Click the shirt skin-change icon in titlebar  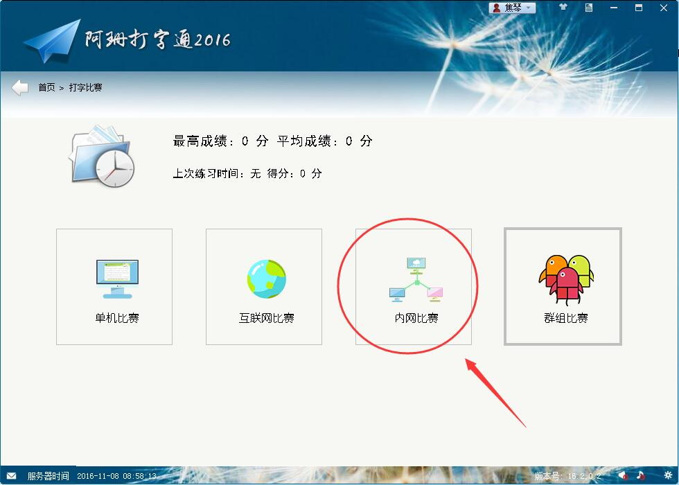(x=563, y=8)
